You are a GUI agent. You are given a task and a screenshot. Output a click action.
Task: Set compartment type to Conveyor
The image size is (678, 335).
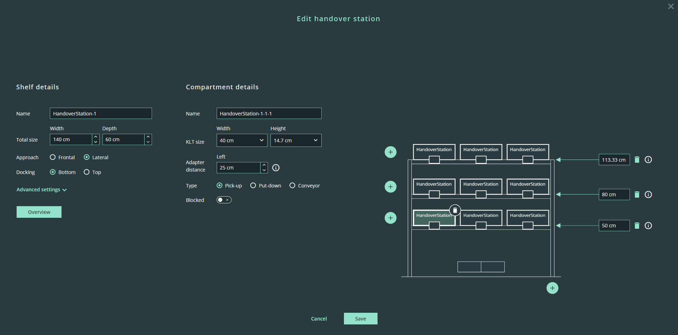[292, 186]
